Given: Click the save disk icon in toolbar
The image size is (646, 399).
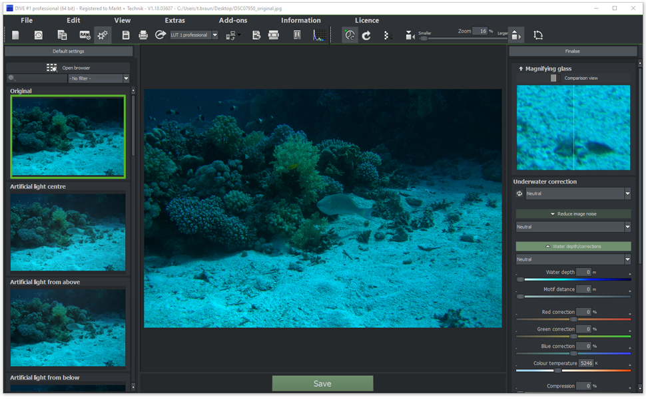Looking at the screenshot, I should (126, 35).
